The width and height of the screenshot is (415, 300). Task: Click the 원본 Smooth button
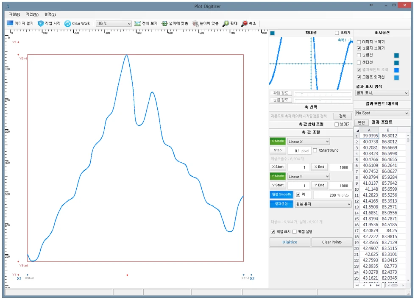tap(281, 194)
